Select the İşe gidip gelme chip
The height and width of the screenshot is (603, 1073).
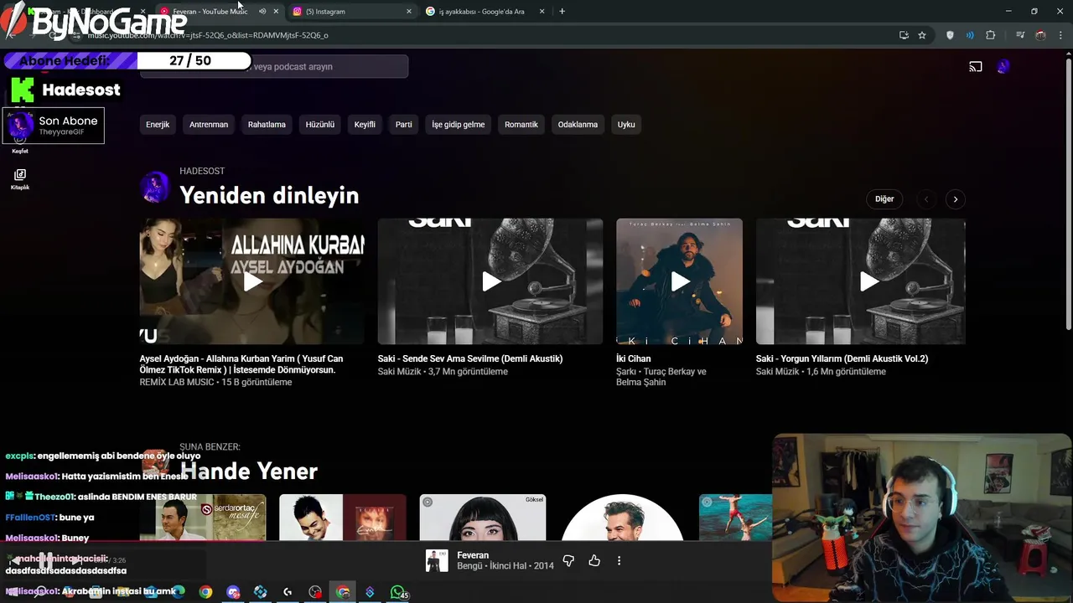459,125
